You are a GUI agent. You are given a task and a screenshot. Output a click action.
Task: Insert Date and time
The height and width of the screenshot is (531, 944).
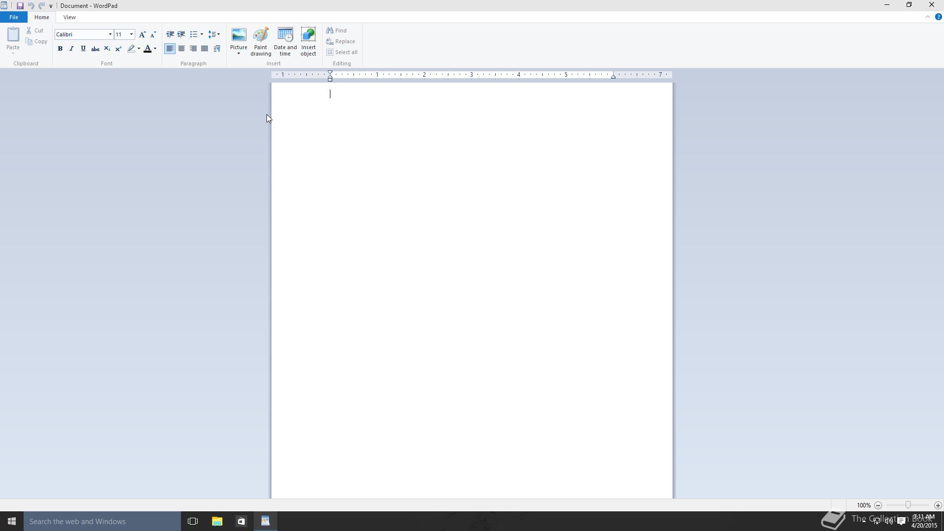(x=285, y=42)
